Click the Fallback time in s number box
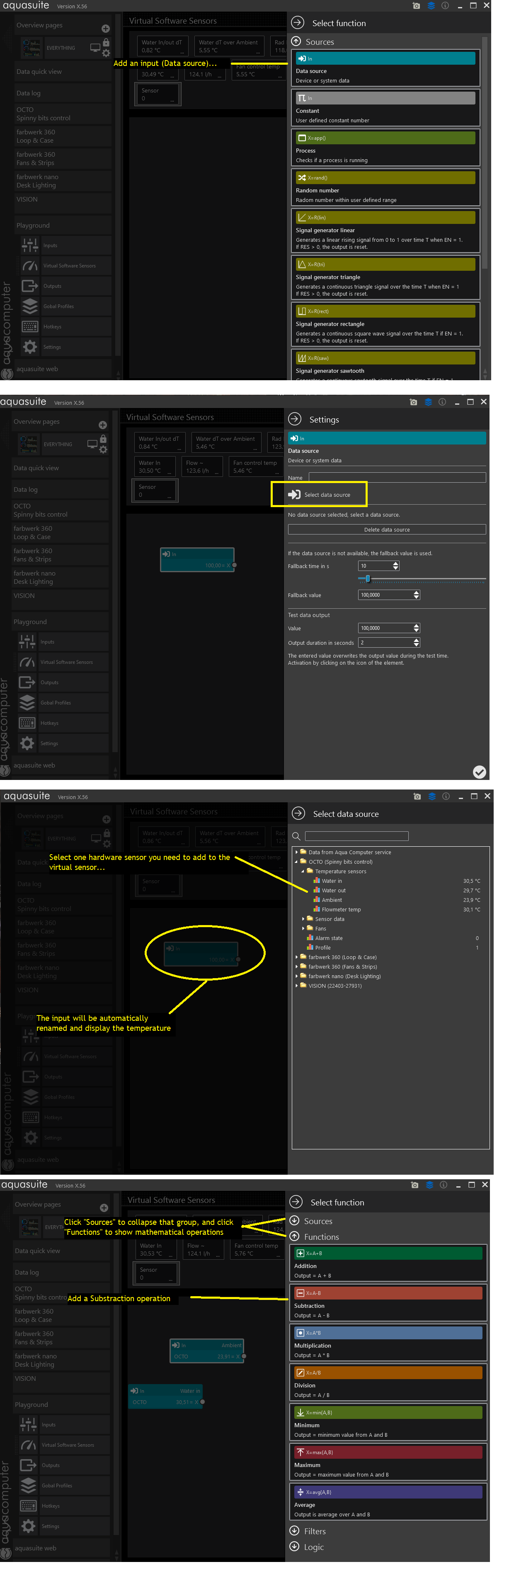The height and width of the screenshot is (1574, 509). (x=379, y=566)
